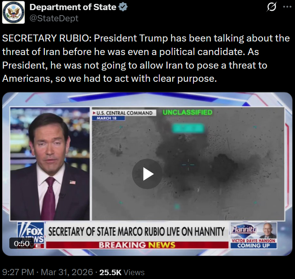Click the 25.5K Views count
This screenshot has height=279, width=295.
click(x=122, y=272)
